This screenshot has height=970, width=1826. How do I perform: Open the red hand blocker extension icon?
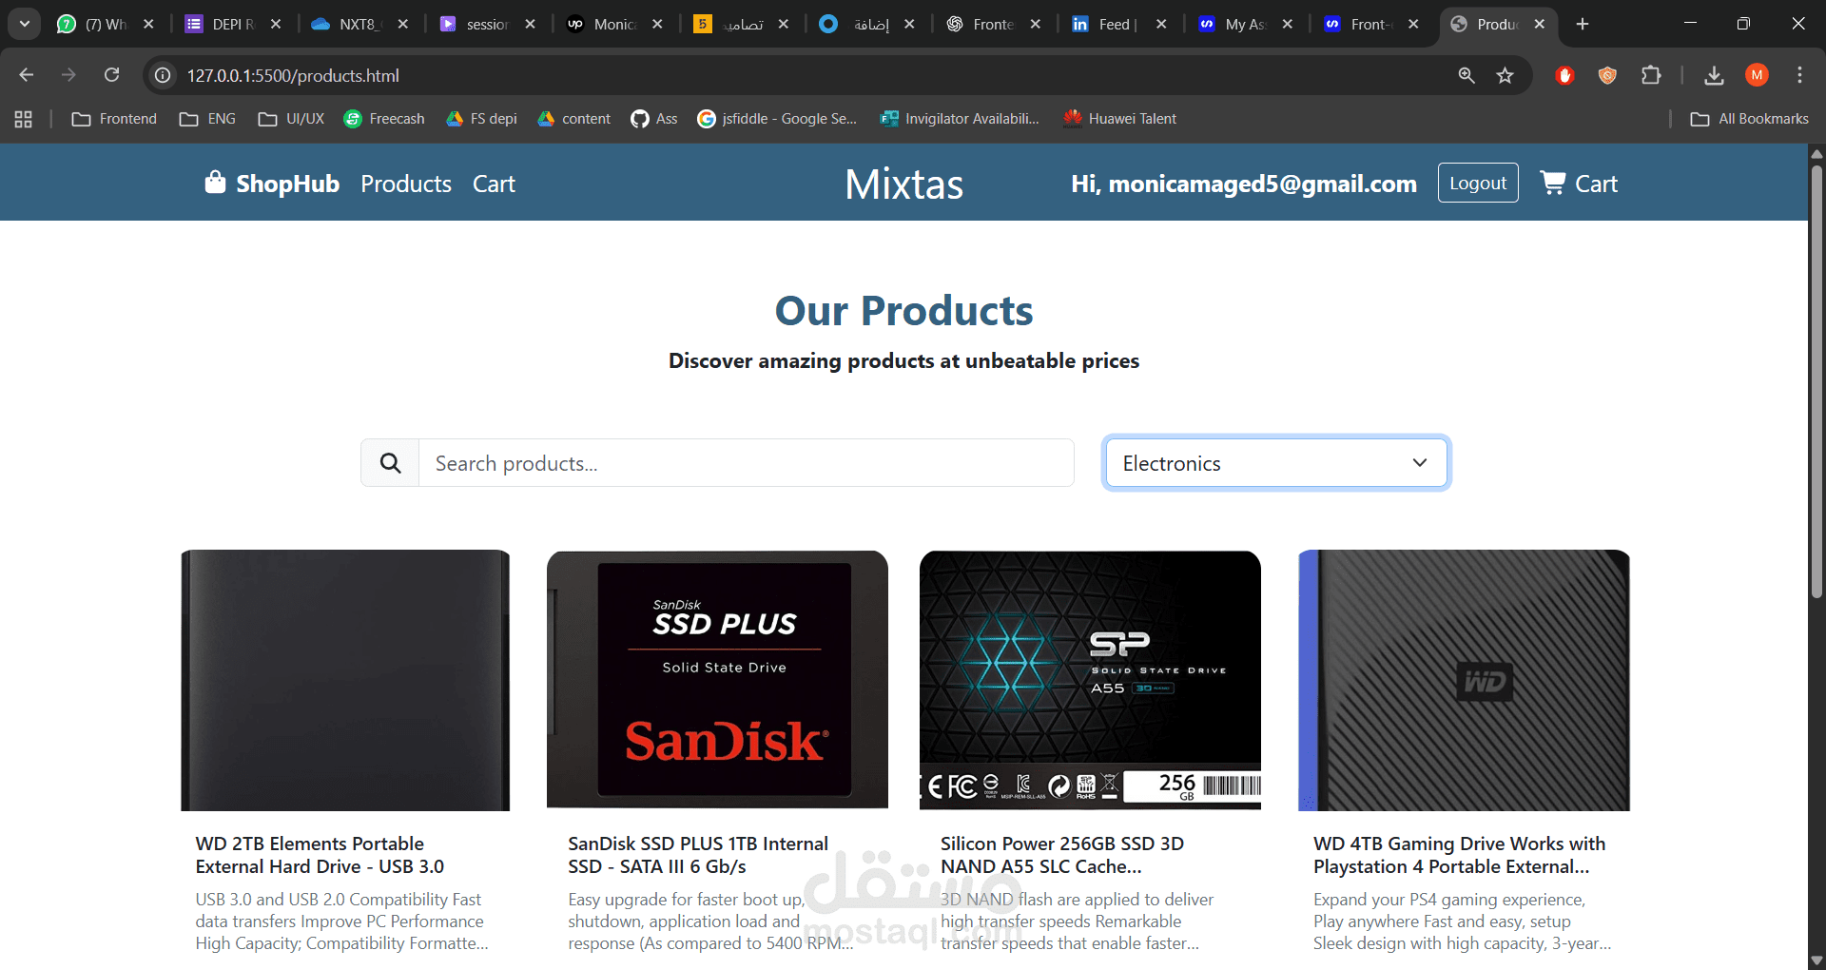(x=1564, y=75)
